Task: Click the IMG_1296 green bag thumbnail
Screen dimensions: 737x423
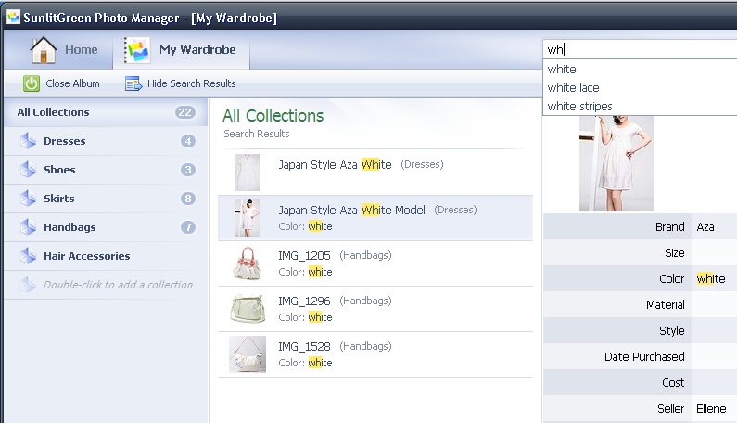Action: (x=248, y=309)
